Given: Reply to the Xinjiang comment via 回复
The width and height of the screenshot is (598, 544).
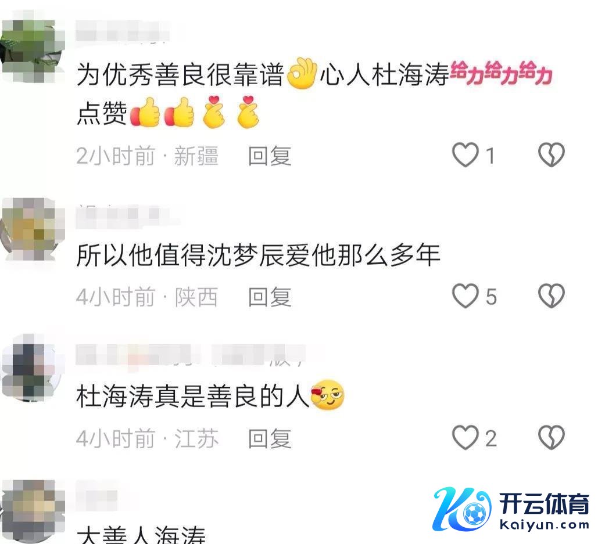Looking at the screenshot, I should coord(270,156).
